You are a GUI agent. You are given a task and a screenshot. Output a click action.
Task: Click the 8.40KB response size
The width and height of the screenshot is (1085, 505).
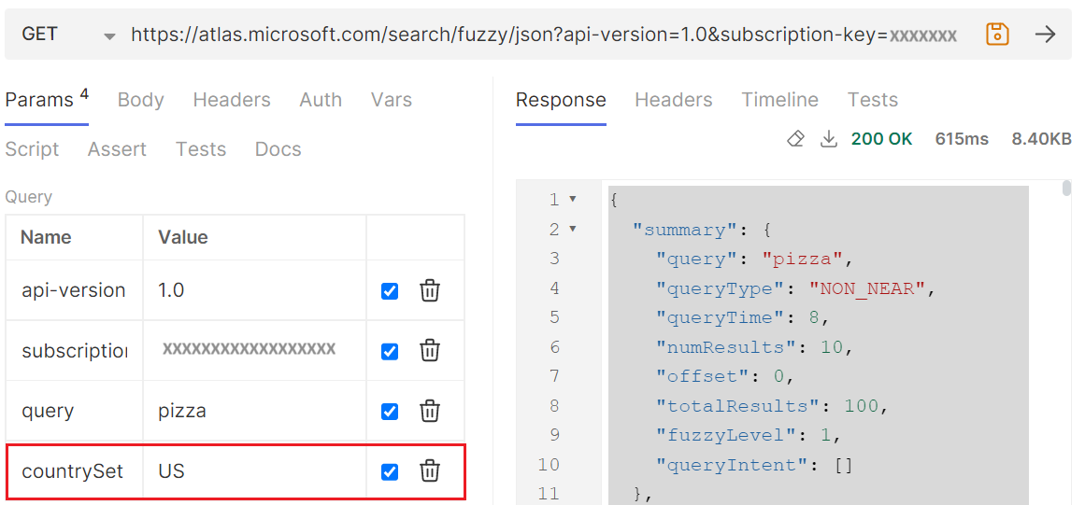[x=1041, y=139]
